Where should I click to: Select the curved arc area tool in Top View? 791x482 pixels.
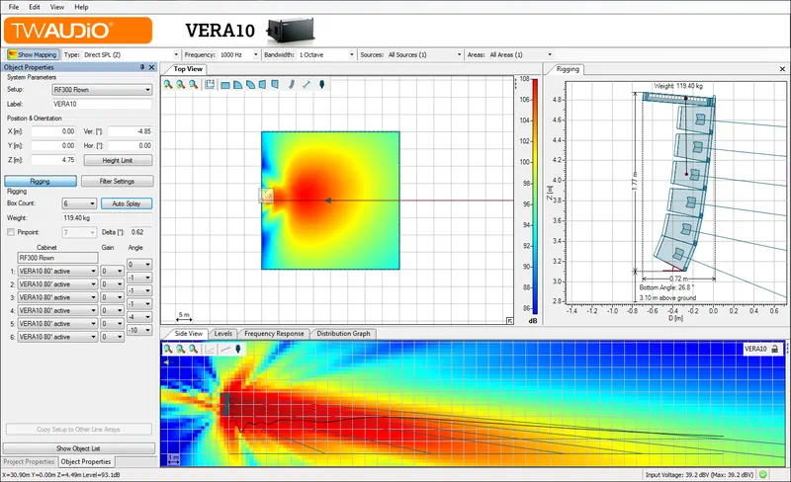click(x=250, y=85)
